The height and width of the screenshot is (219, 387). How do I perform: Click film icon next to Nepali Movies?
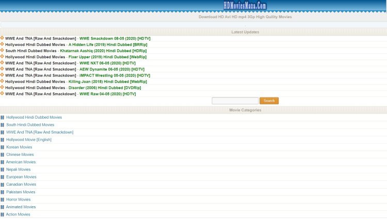pyautogui.click(x=2, y=170)
